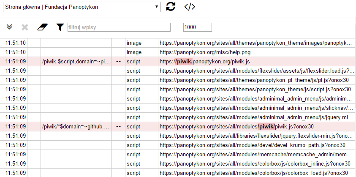Viewport: 356px width, 177px height.
Task: Select the pl_theme/js/pl.js?onox30 URL
Action: 254,80
